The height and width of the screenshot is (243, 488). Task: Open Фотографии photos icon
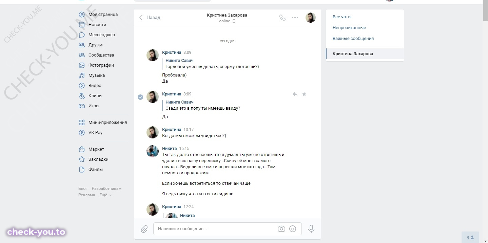(x=82, y=65)
